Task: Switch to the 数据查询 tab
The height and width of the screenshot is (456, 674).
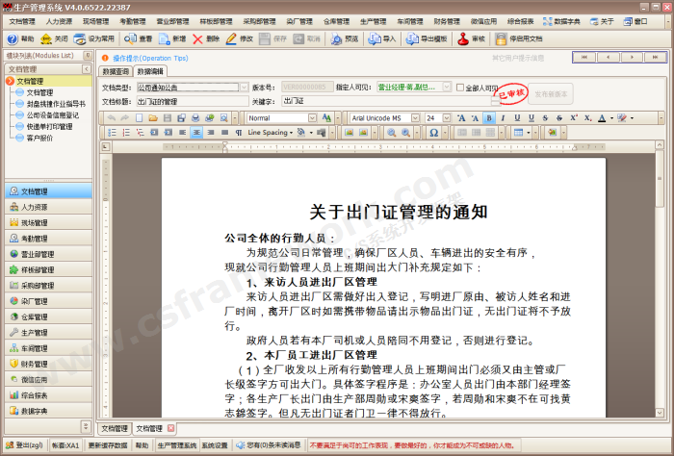Action: click(116, 71)
